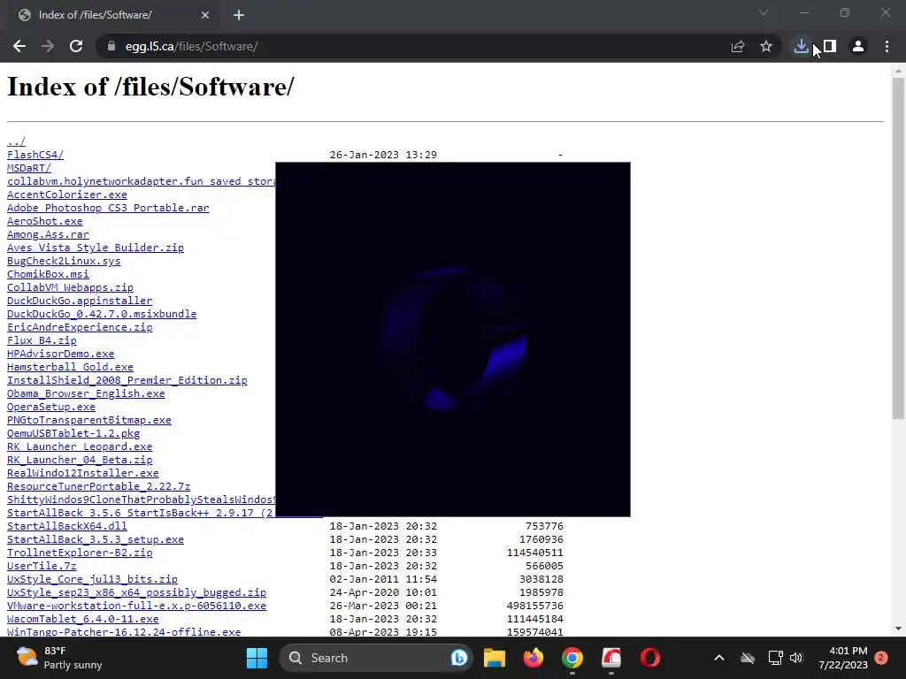
Task: Download HPAdvisorDemo.exe
Action: (61, 354)
